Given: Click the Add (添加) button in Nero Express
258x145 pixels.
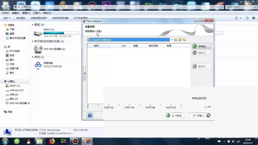Looking at the screenshot, I should coord(201,46).
